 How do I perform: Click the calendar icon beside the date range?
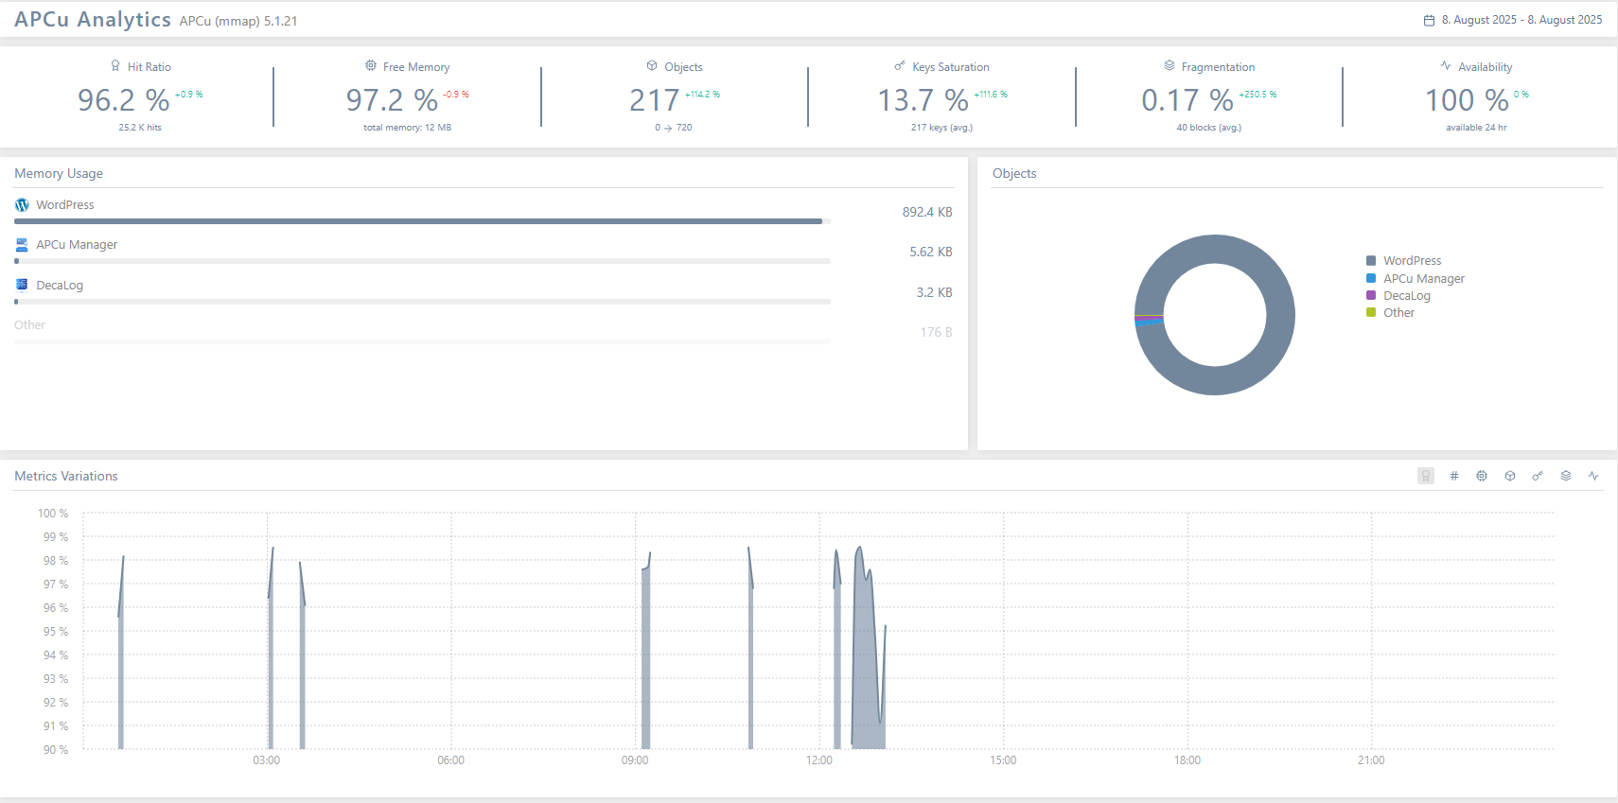[x=1429, y=20]
